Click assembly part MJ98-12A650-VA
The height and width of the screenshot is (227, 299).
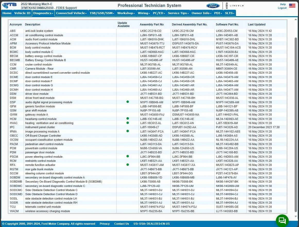click(151, 148)
